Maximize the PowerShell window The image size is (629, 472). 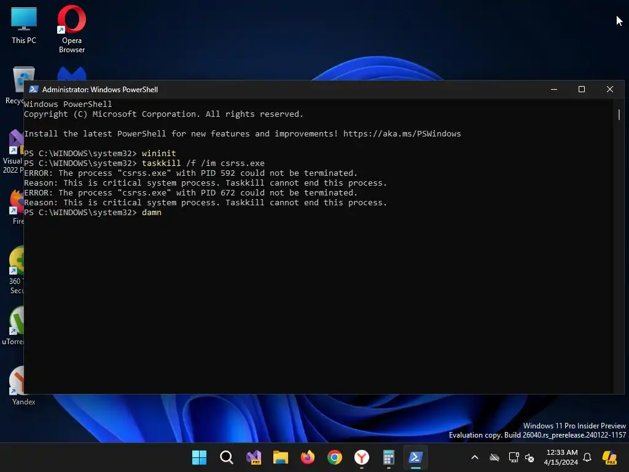coord(582,89)
